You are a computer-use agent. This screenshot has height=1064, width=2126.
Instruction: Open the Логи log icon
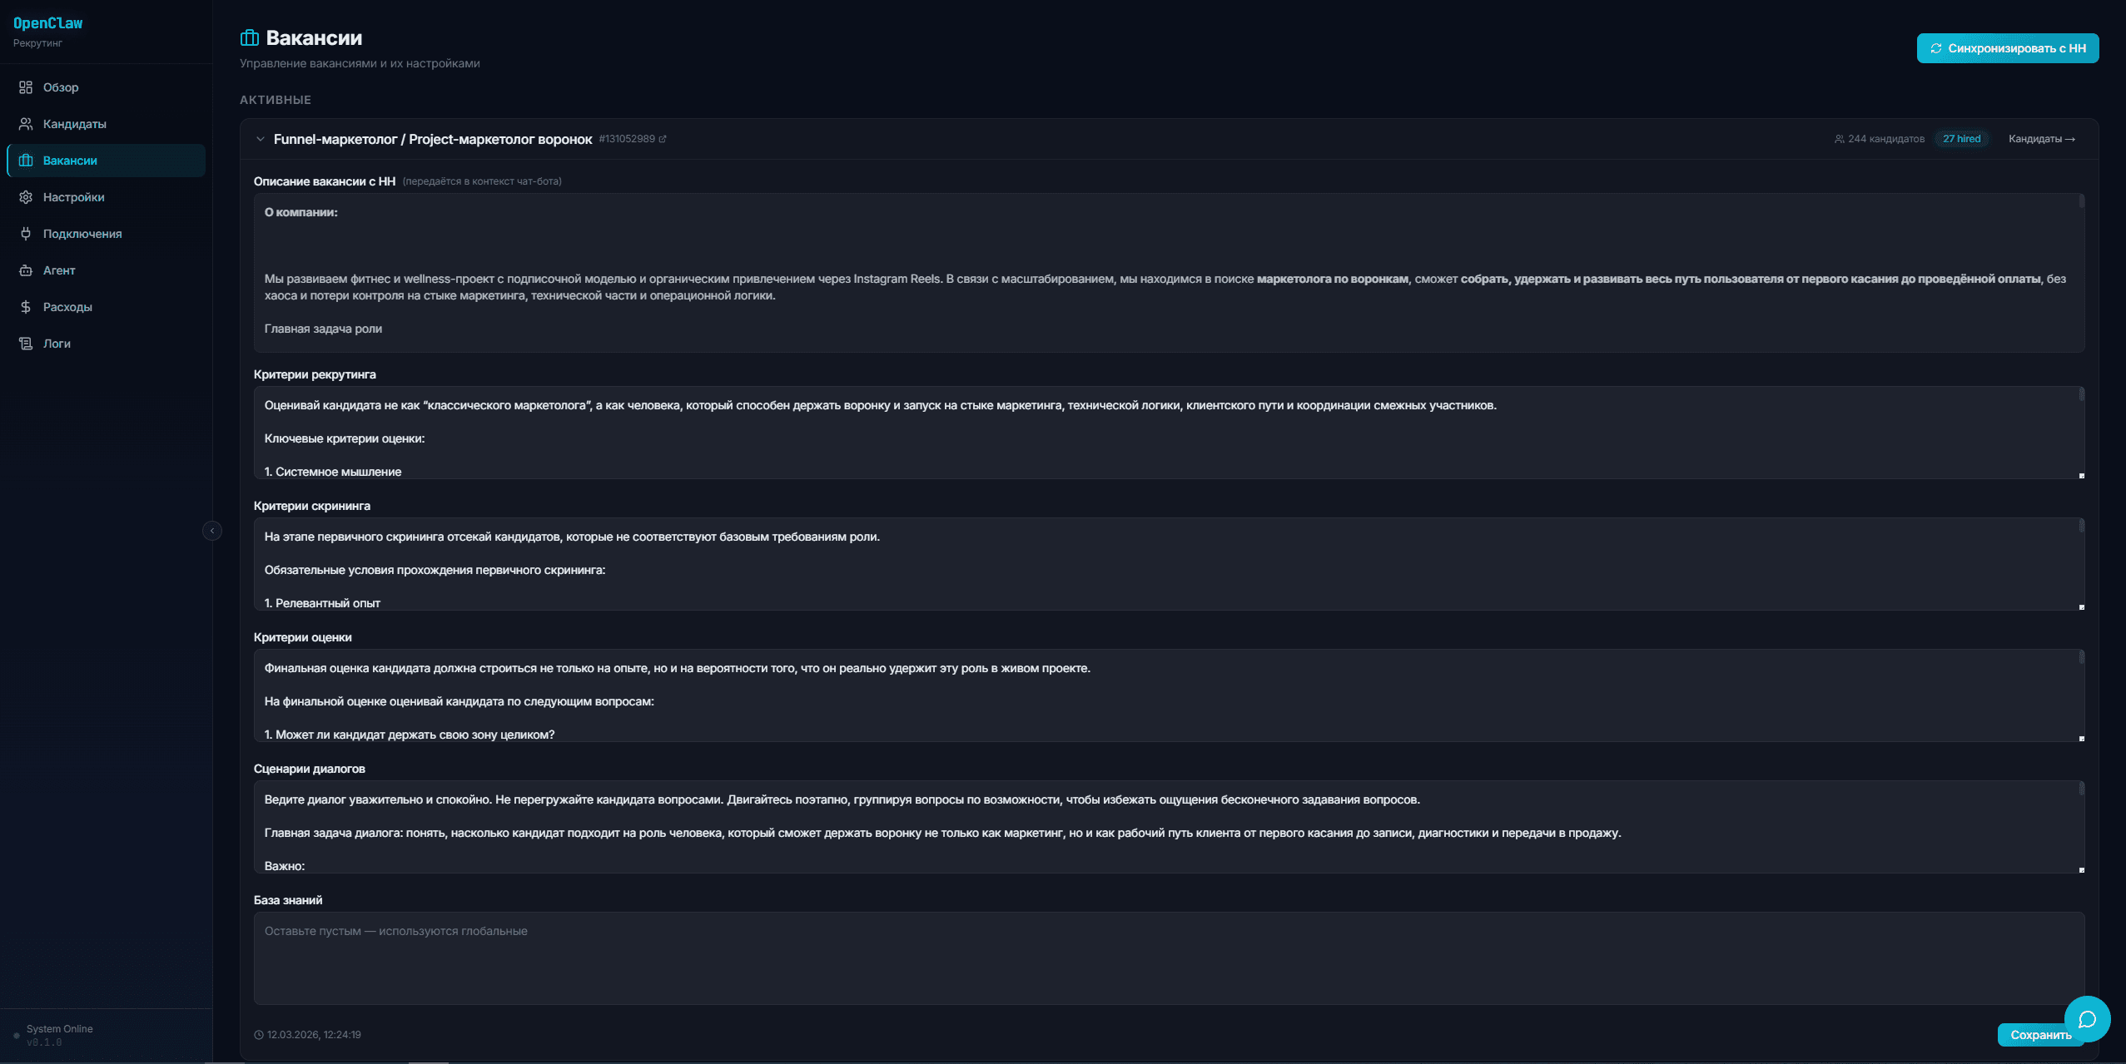pyautogui.click(x=25, y=343)
